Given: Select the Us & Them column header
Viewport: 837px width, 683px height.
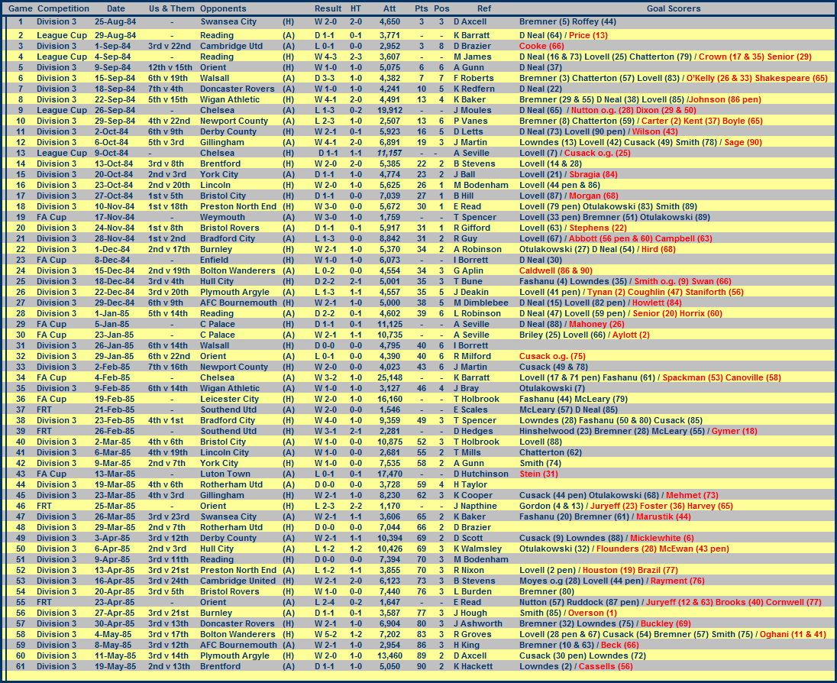Looking at the screenshot, I should tap(172, 8).
